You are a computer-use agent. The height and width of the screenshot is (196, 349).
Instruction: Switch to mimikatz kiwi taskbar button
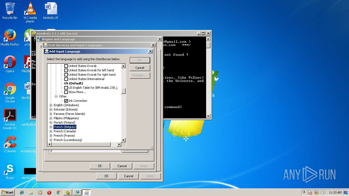[68, 192]
